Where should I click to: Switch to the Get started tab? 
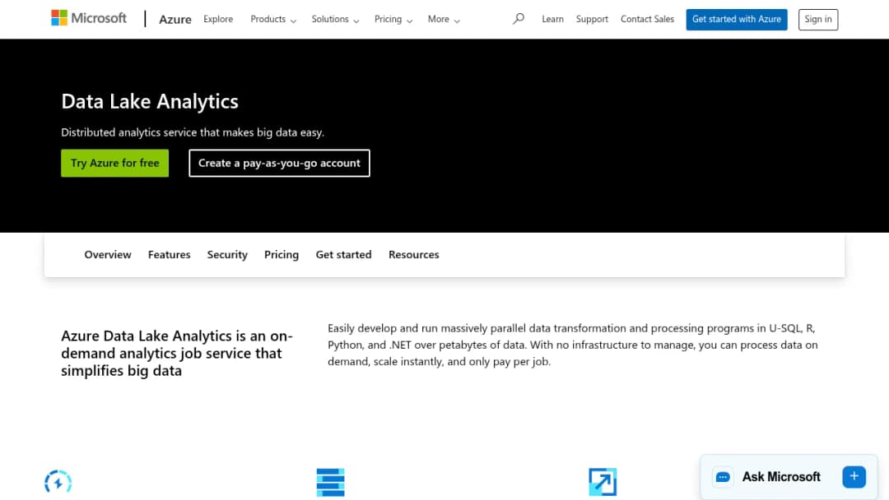point(343,255)
